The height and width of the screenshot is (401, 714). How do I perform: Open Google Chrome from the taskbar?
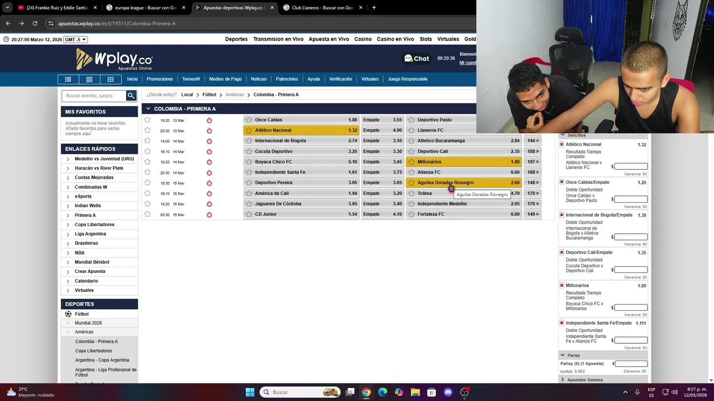pyautogui.click(x=366, y=392)
